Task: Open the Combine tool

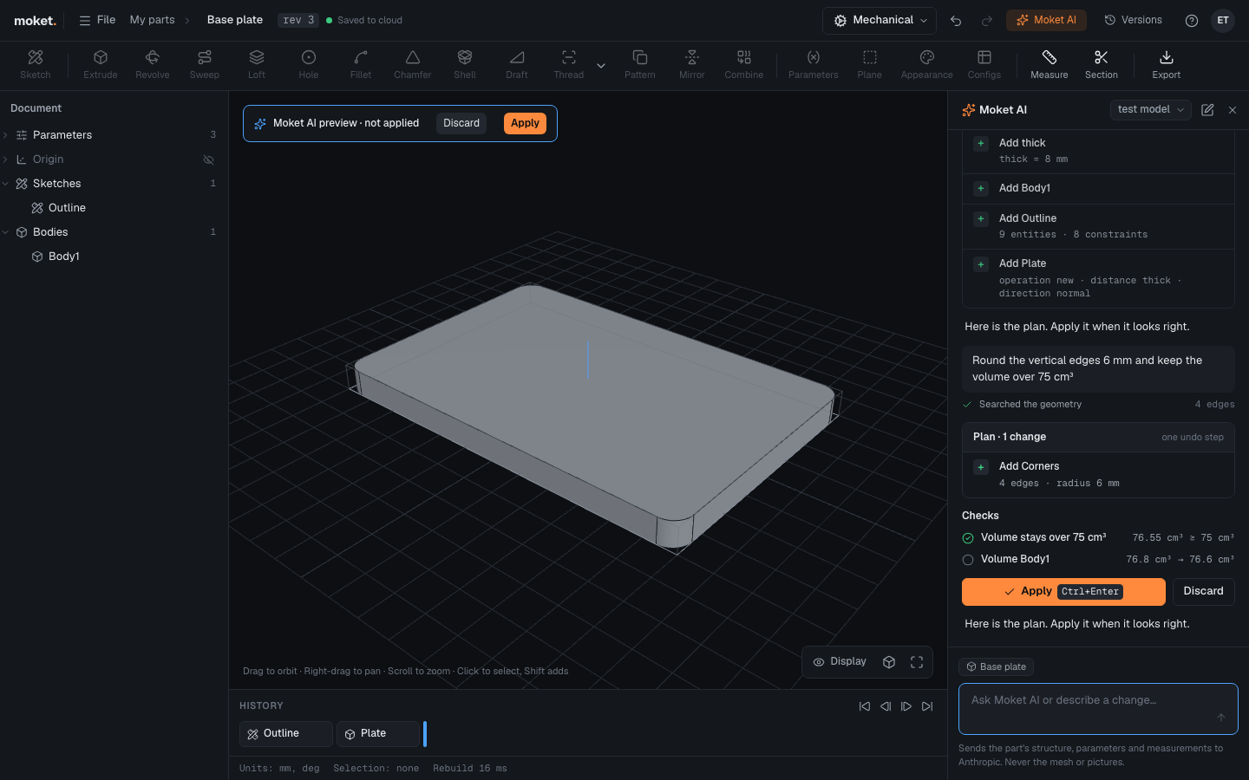Action: (x=744, y=65)
